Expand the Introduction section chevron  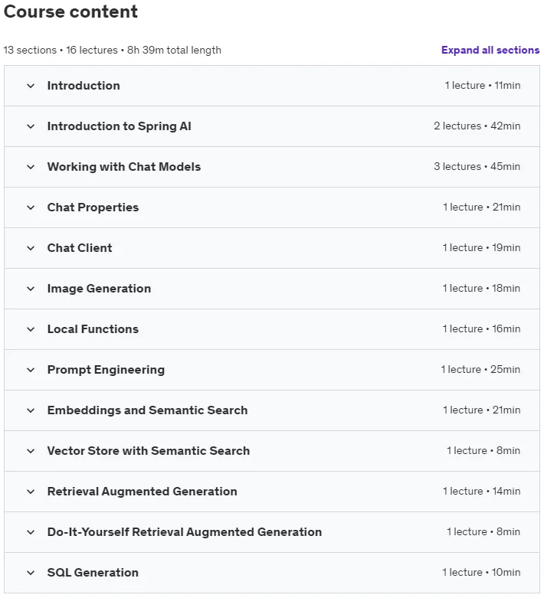[31, 86]
